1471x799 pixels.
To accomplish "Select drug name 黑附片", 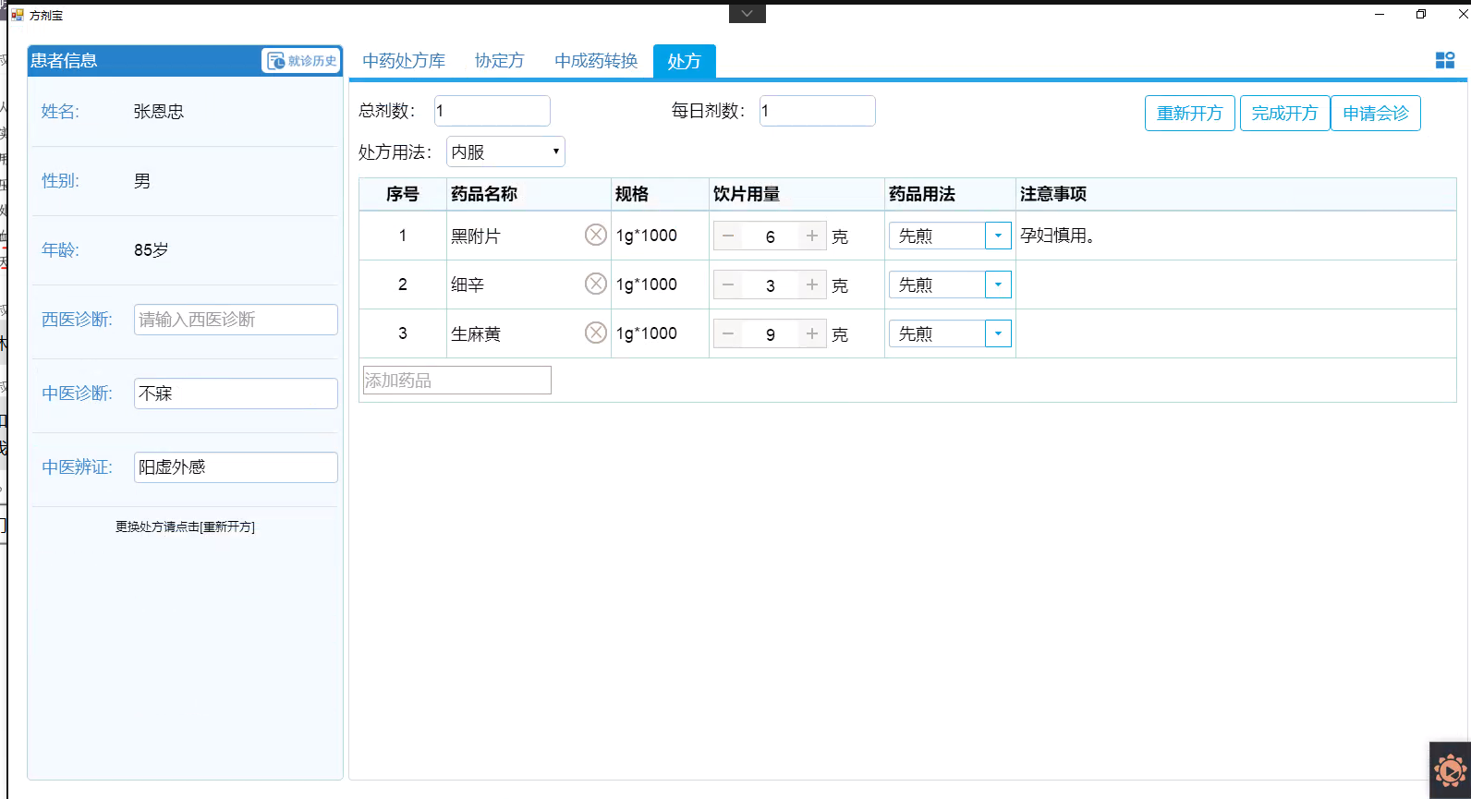I will tap(476, 236).
